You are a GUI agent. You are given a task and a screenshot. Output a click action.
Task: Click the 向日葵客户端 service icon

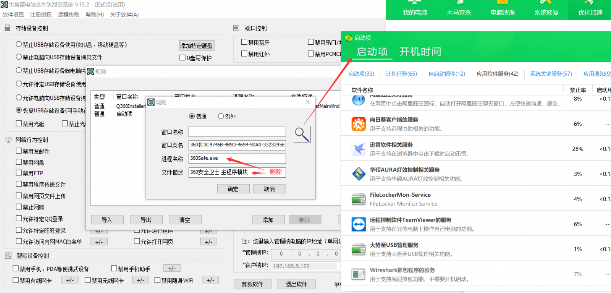click(x=359, y=124)
